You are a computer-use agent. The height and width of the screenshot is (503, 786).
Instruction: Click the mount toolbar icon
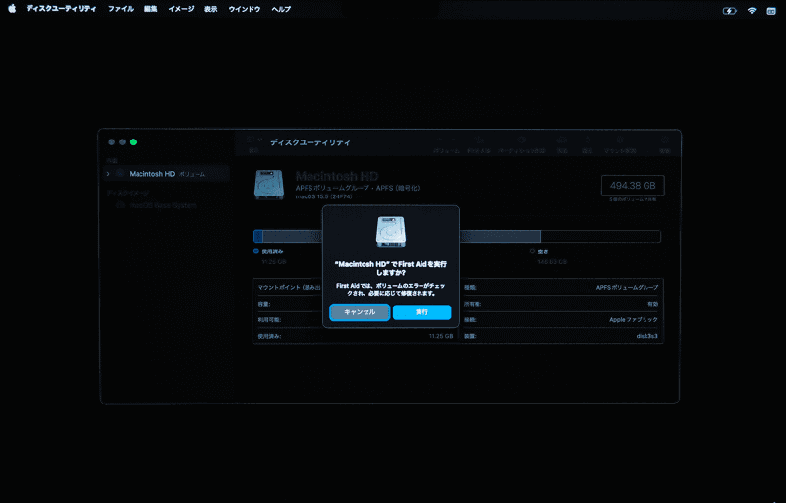(620, 140)
